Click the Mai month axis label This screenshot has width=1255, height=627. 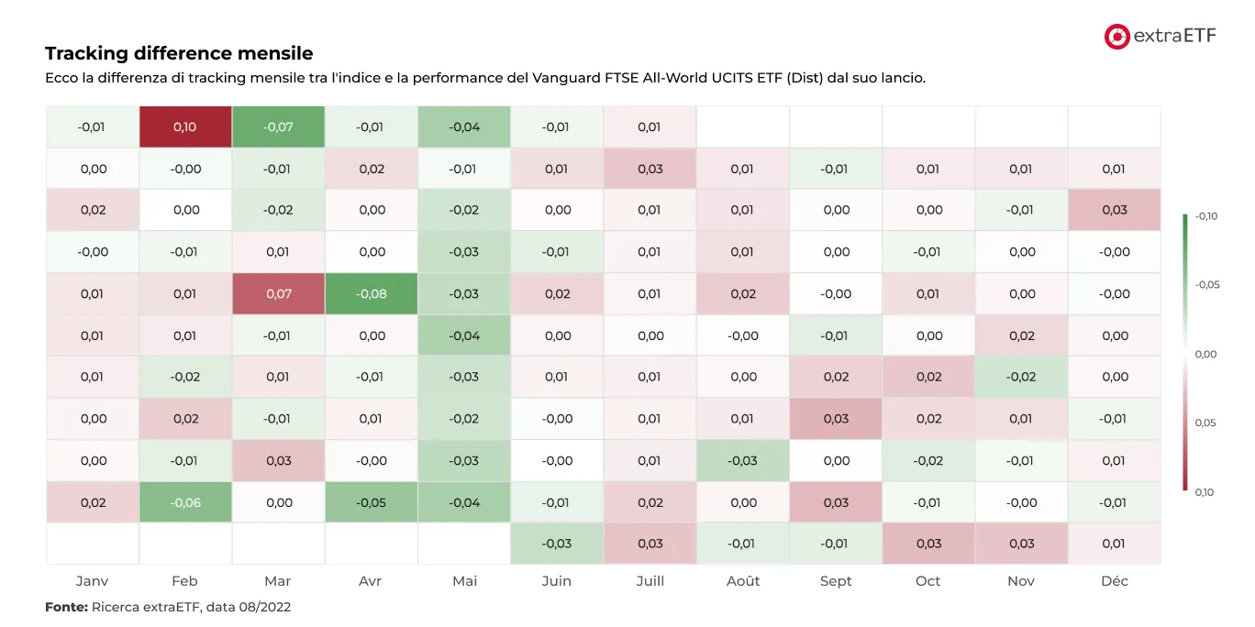464,581
